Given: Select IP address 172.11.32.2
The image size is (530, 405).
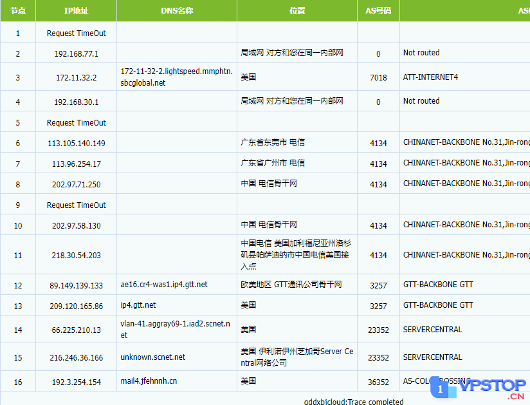Looking at the screenshot, I should pyautogui.click(x=77, y=78).
